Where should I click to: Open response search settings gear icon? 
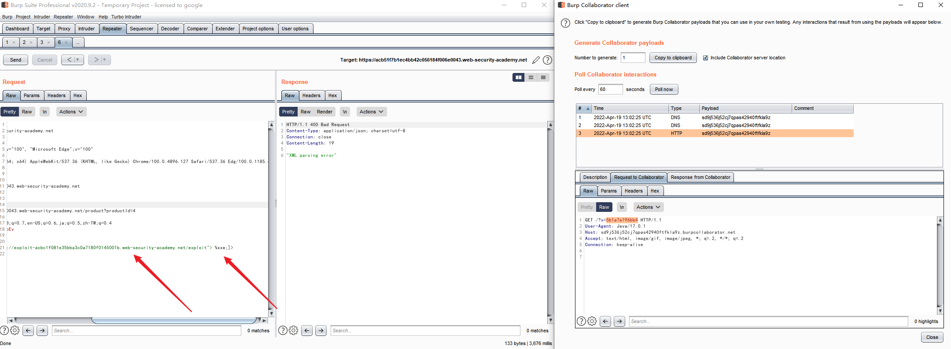click(294, 331)
